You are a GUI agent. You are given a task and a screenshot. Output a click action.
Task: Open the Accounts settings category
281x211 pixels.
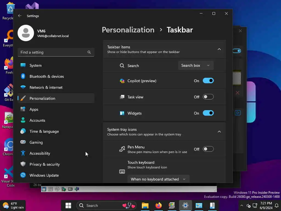(56, 120)
